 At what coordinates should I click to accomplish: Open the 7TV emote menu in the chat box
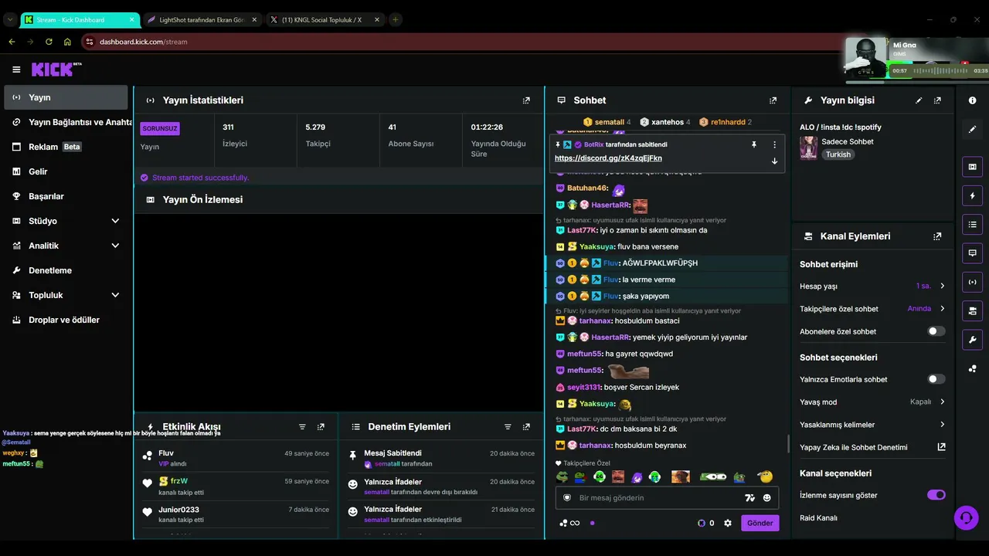pos(749,498)
